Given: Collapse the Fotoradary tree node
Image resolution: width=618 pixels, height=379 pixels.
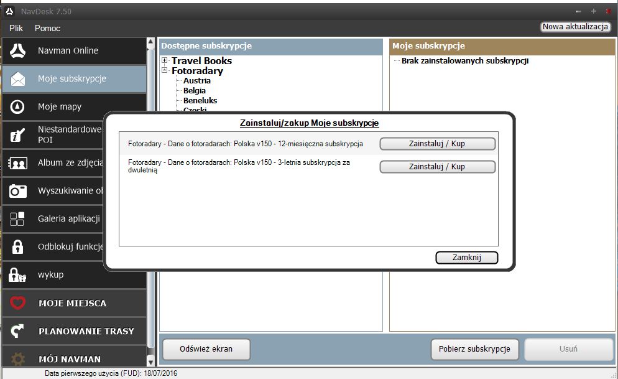Looking at the screenshot, I should pyautogui.click(x=165, y=70).
